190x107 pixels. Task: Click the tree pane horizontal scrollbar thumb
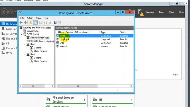[x=33, y=86]
